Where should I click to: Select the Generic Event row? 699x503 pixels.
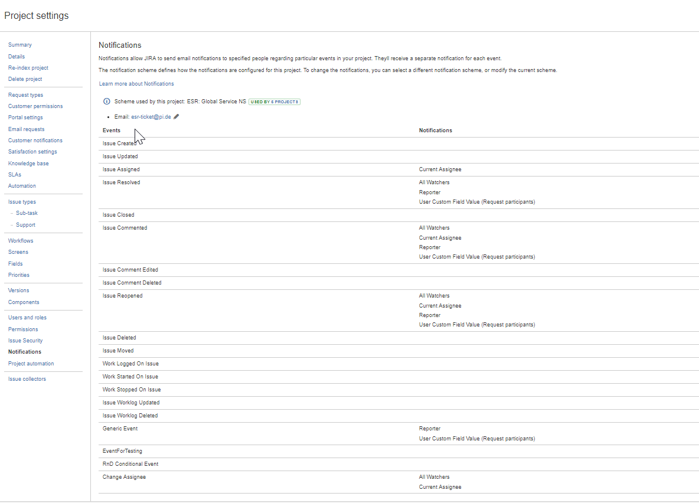click(x=399, y=433)
